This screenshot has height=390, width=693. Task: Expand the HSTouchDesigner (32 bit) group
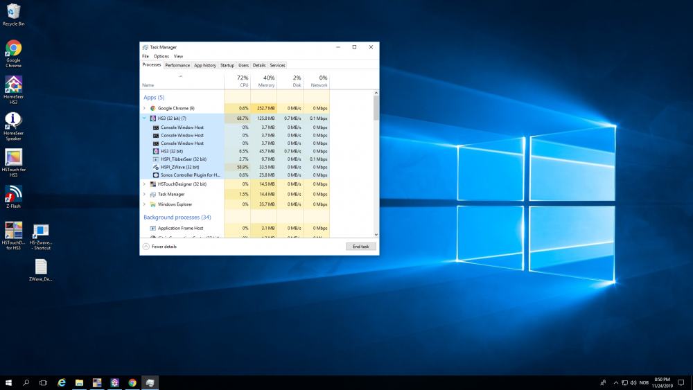coord(144,184)
